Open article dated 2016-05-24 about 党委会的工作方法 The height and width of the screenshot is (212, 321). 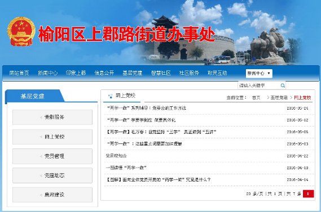tap(147, 108)
